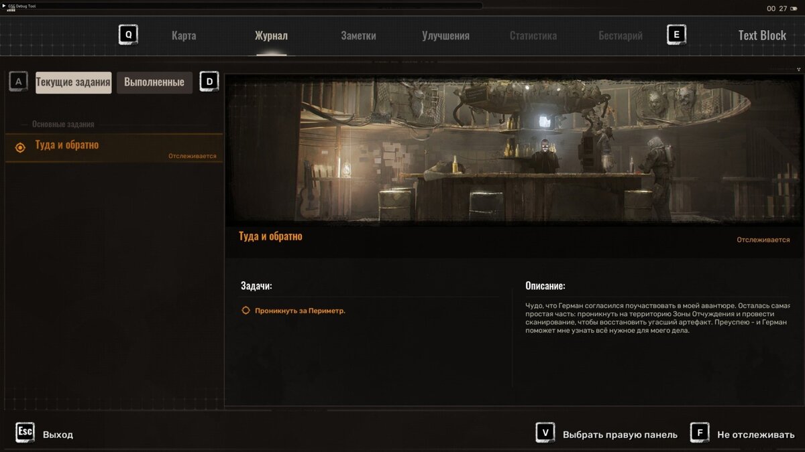Click the D key icon beside Выполненные

coord(209,82)
